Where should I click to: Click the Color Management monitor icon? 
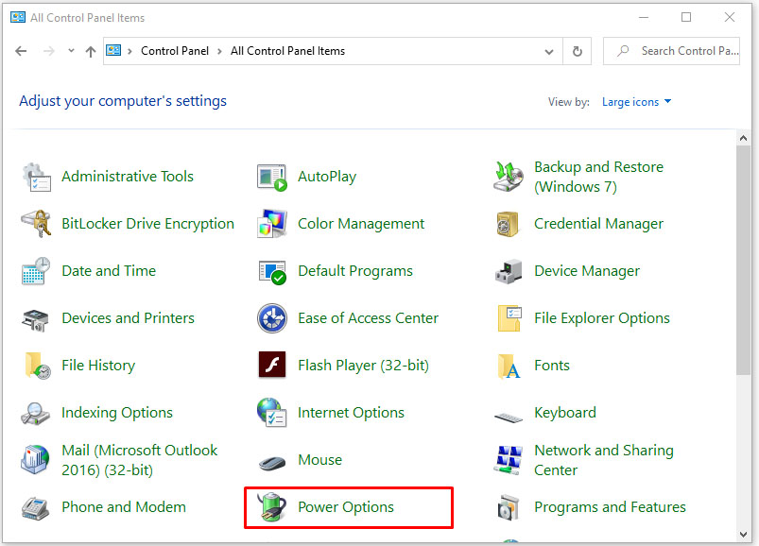pos(272,224)
